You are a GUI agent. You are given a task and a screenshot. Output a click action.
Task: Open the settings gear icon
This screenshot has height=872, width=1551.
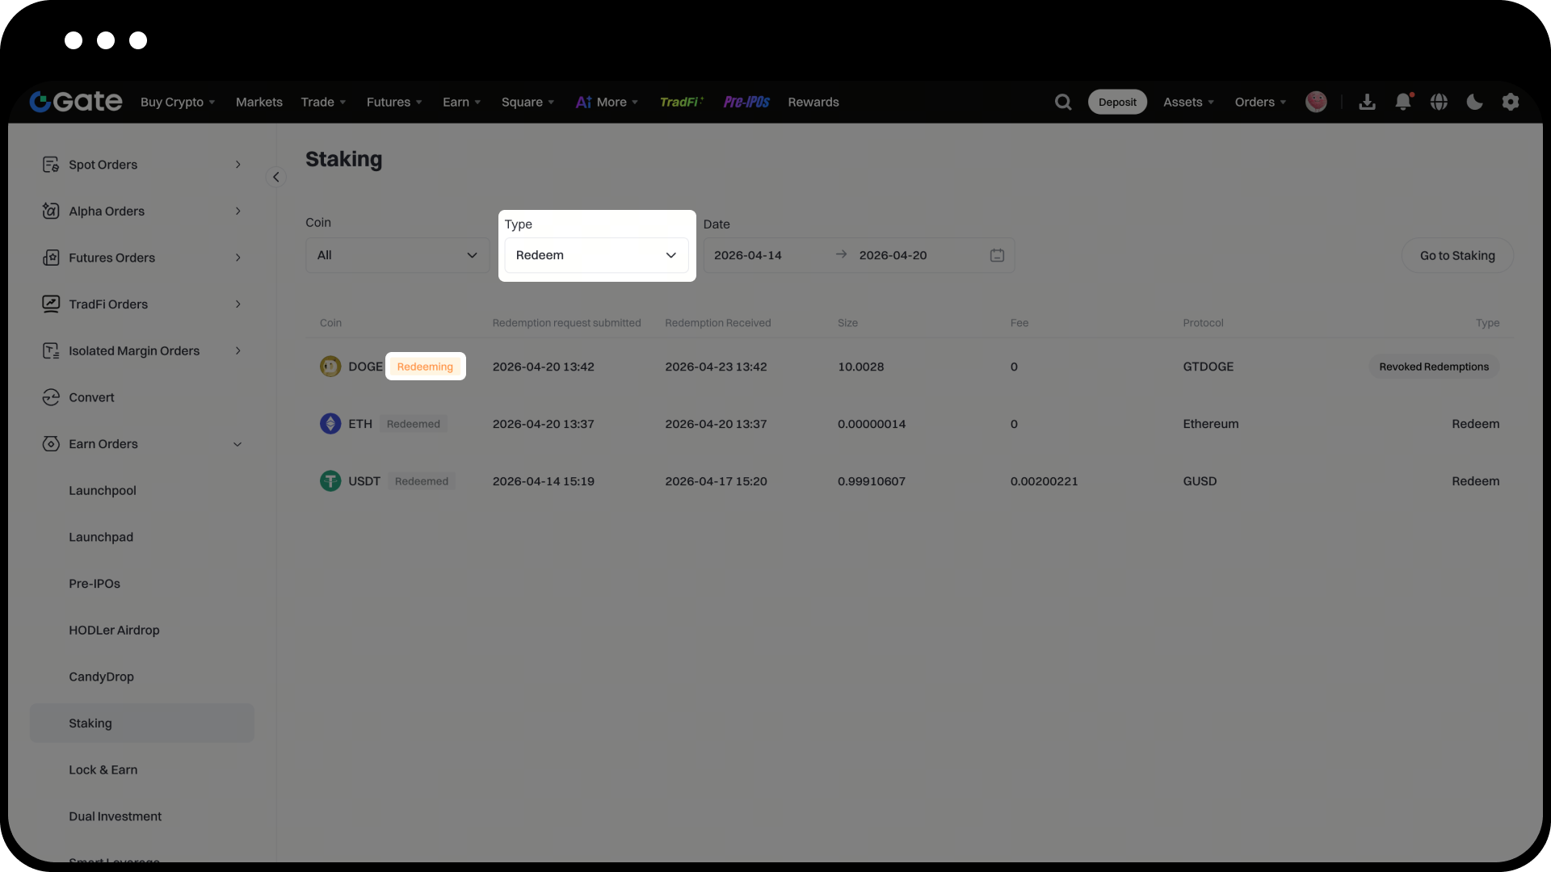tap(1510, 103)
